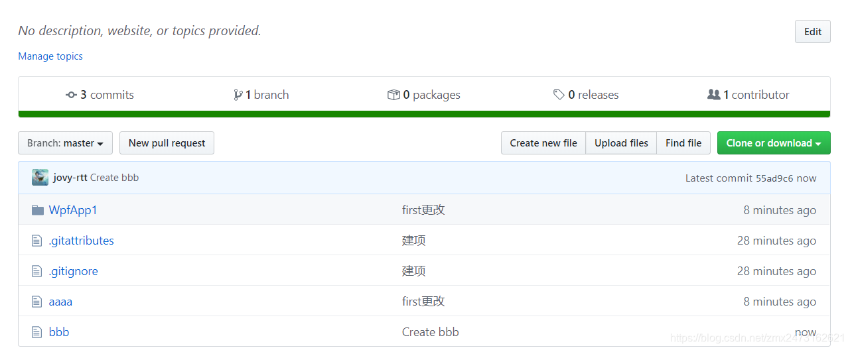The image size is (850, 350).
Task: Click the releases tag icon
Action: coord(559,95)
